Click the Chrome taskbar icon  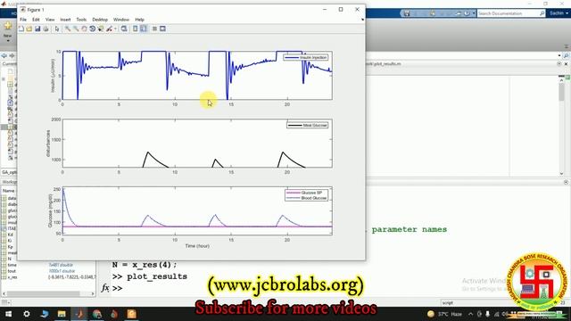coord(97,314)
